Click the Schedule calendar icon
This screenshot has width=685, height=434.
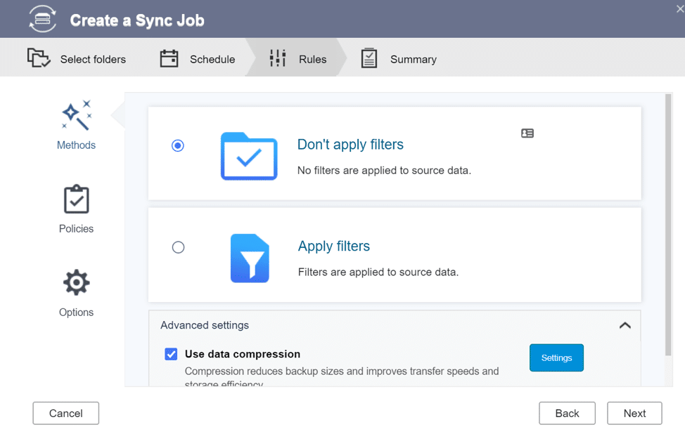coord(169,58)
